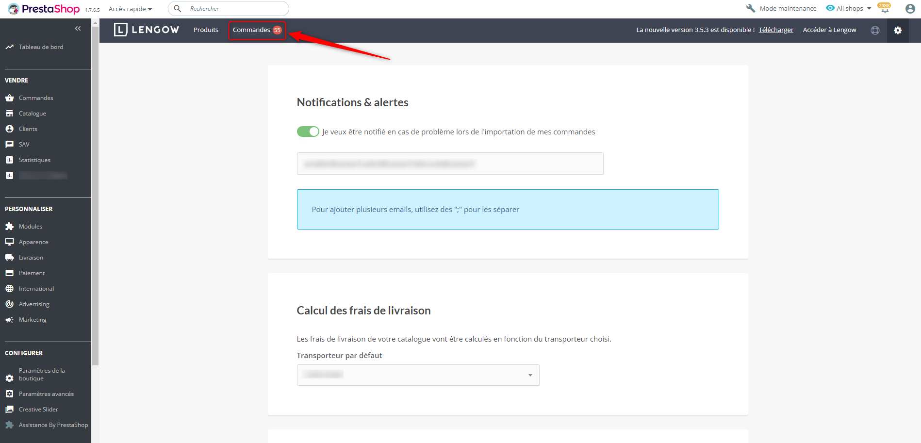Open the Lengow settings gear icon

897,30
